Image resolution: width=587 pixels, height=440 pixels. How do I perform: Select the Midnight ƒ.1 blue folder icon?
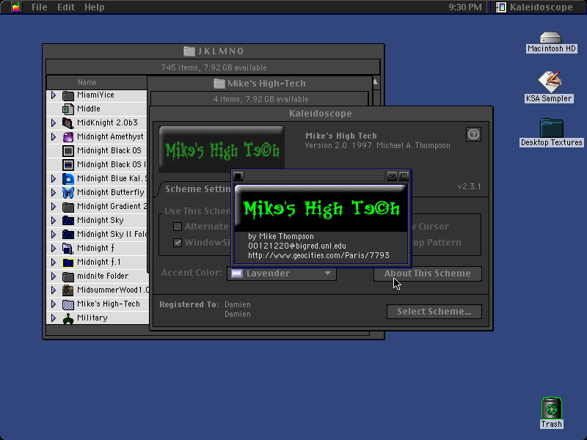(x=68, y=262)
